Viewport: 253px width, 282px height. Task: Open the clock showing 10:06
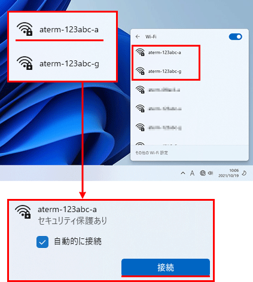click(228, 173)
